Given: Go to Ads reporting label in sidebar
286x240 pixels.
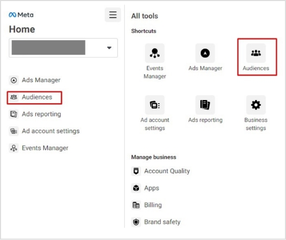Looking at the screenshot, I should click(41, 114).
